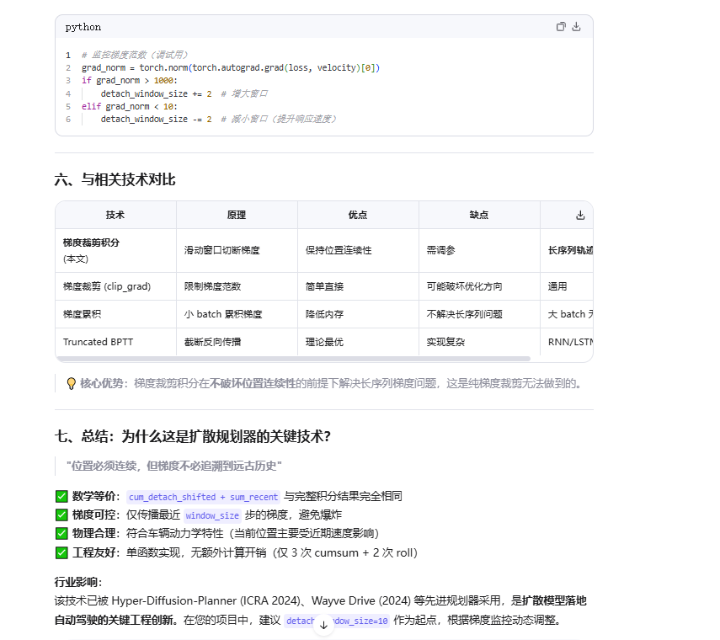Click the 数学等价 bullet line

coord(229,496)
